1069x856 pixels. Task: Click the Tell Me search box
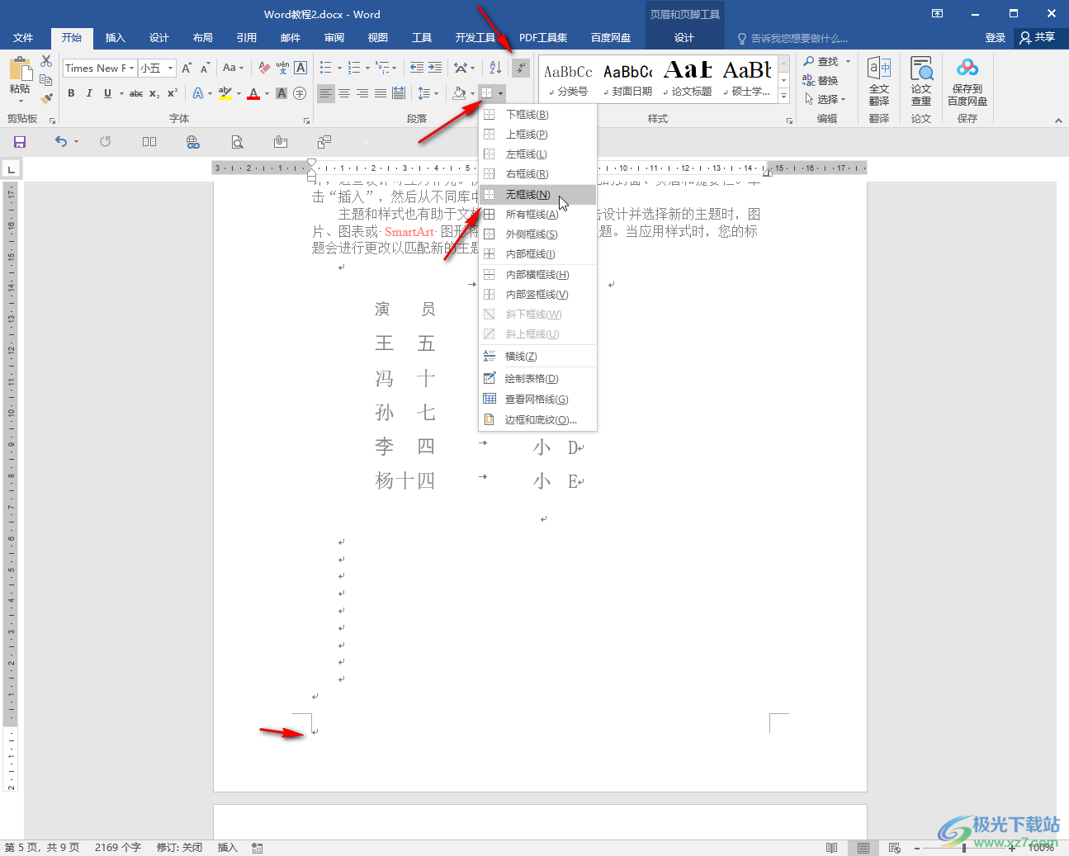click(x=792, y=38)
